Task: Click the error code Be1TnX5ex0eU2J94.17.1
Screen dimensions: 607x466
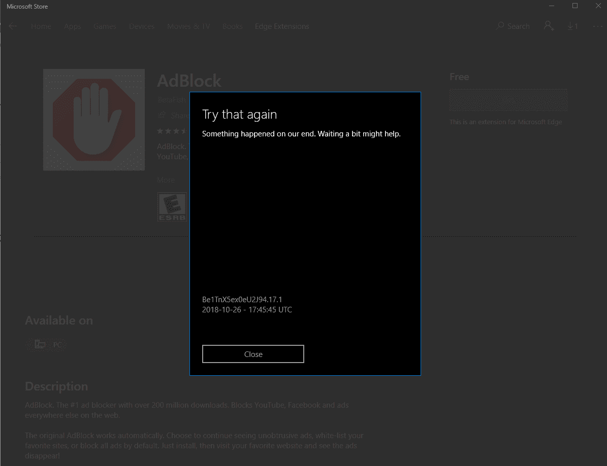Action: (242, 300)
